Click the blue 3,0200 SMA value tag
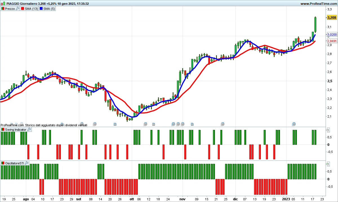The image size is (338, 202). coord(332,35)
